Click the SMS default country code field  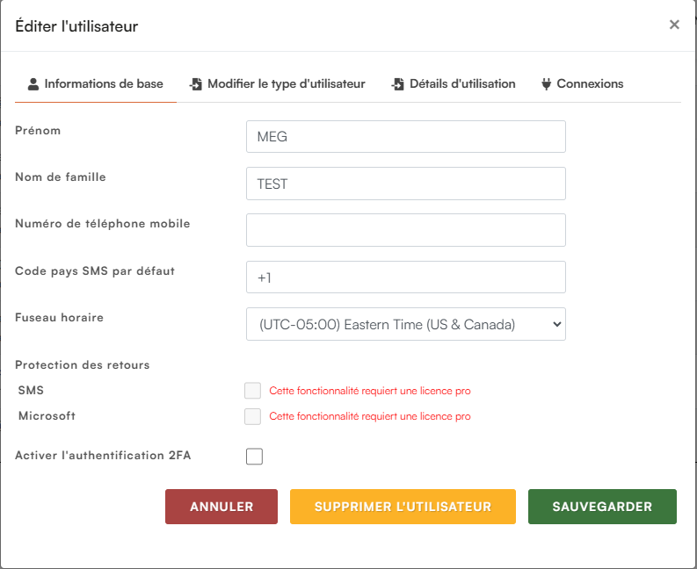405,277
